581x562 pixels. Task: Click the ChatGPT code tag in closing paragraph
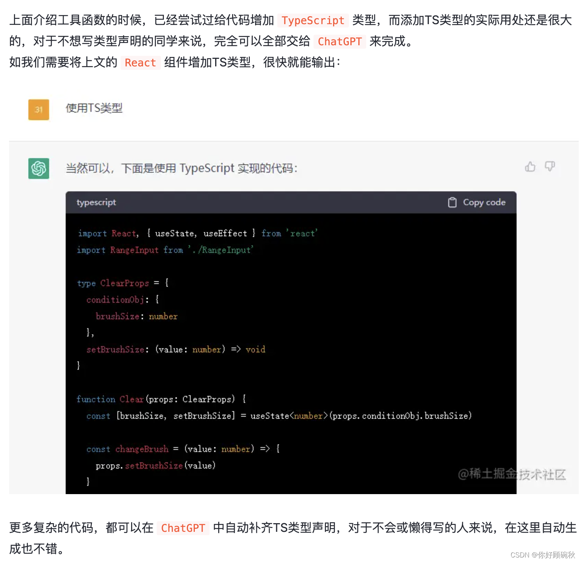point(183,528)
